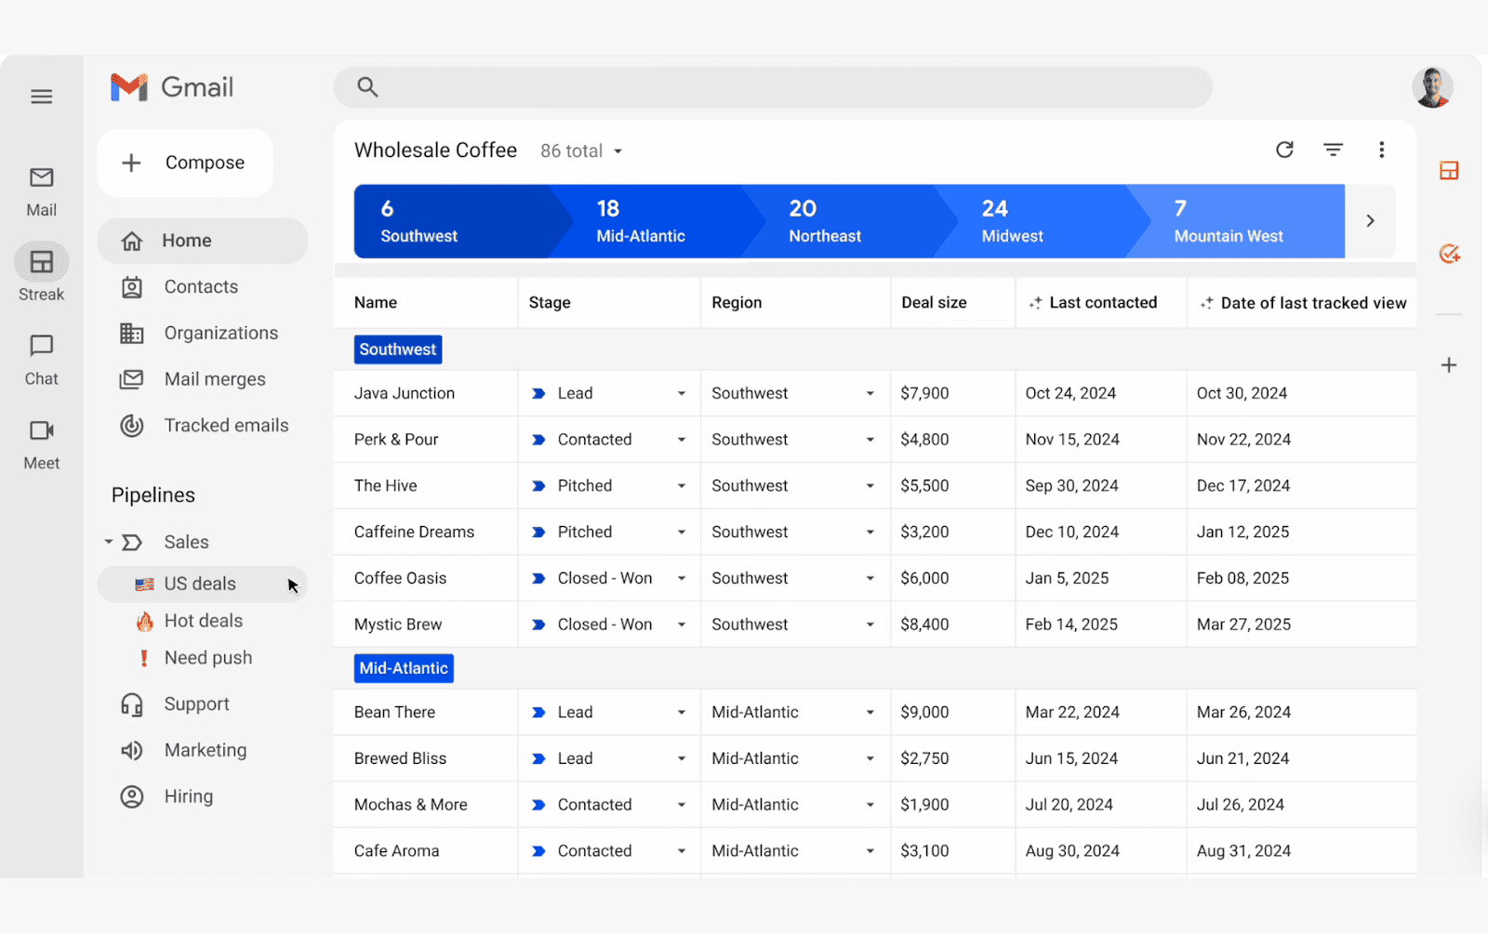The width and height of the screenshot is (1488, 933).
Task: Open the 86 total dropdown
Action: coord(580,150)
